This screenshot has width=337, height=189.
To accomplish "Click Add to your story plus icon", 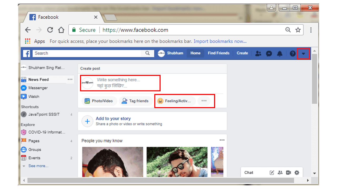I will 87,121.
